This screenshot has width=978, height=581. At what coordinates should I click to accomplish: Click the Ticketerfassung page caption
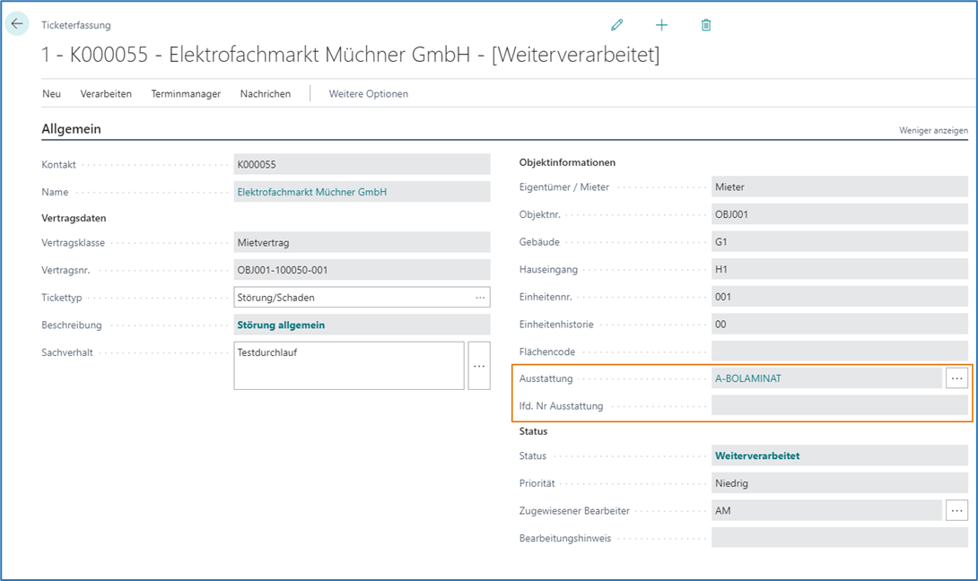(76, 25)
